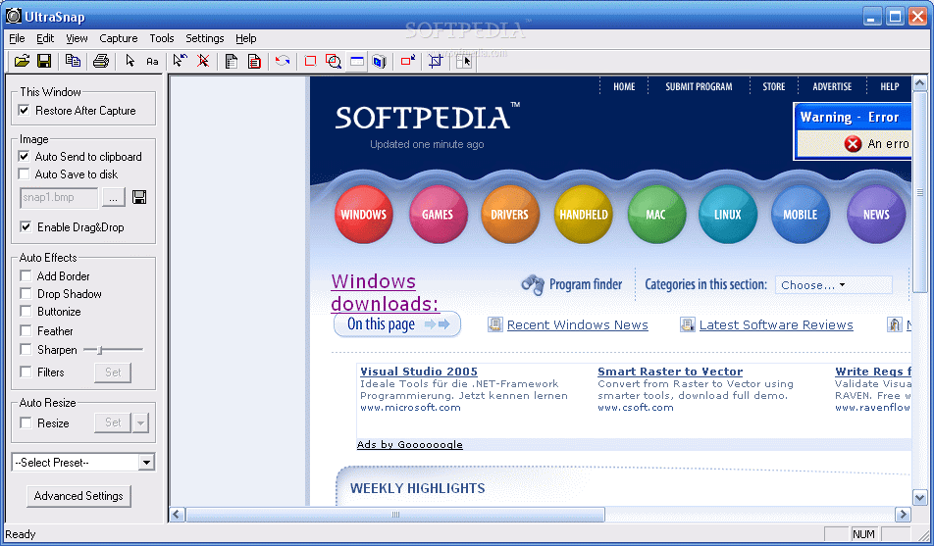Open the Select Preset dropdown
Image resolution: width=934 pixels, height=546 pixels.
point(146,463)
